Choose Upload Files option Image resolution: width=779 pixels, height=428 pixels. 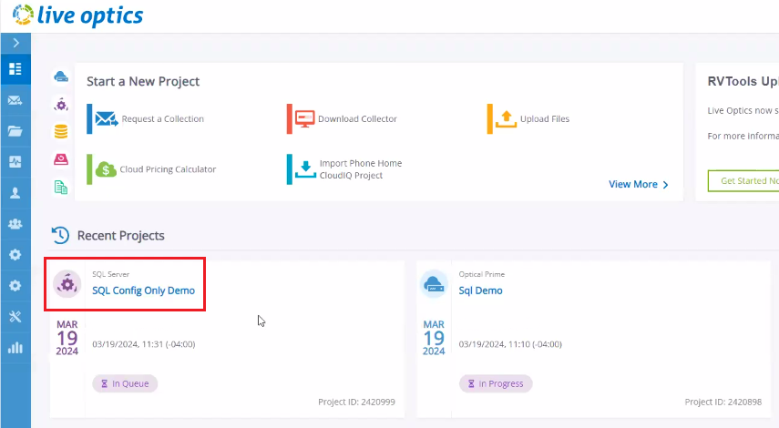coord(544,119)
